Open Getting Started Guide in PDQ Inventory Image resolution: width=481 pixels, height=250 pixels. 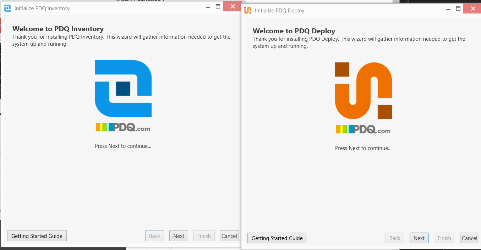click(37, 236)
